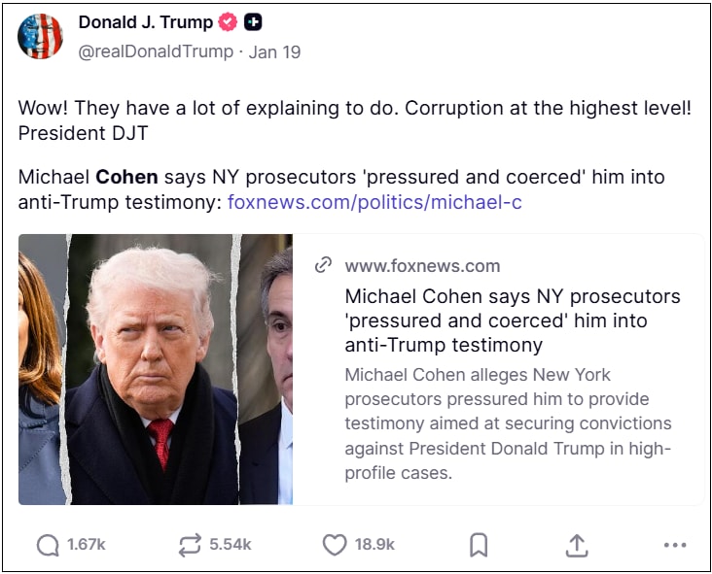The width and height of the screenshot is (712, 574).
Task: Click the reply speech bubble icon
Action: 48,545
